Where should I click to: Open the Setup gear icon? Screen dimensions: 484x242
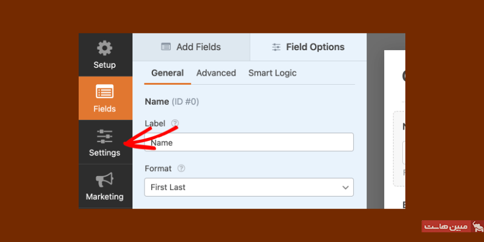point(105,48)
